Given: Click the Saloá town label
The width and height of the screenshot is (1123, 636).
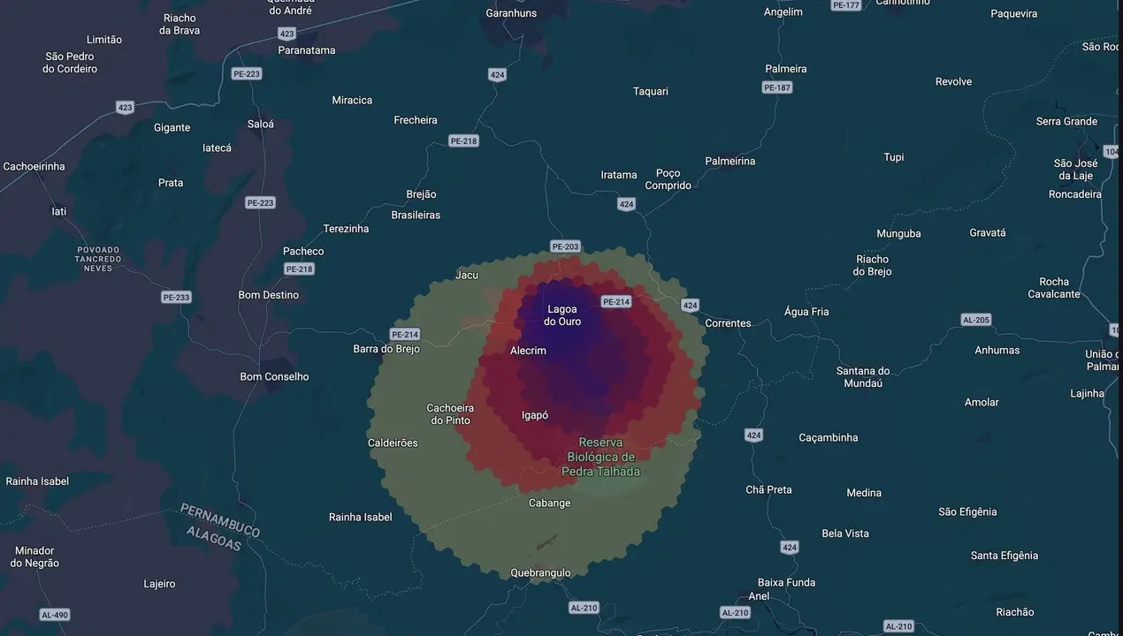Looking at the screenshot, I should [261, 125].
